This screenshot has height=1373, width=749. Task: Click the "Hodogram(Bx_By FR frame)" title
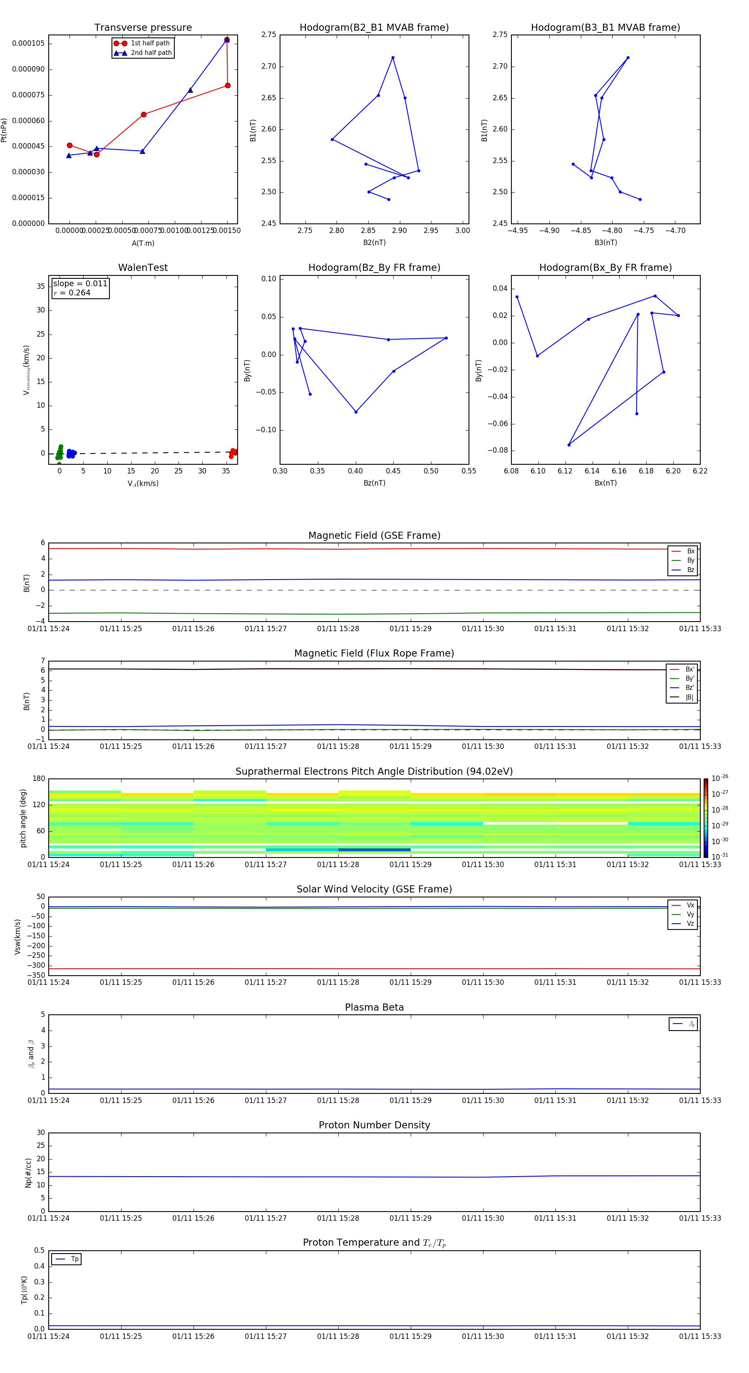tap(605, 268)
